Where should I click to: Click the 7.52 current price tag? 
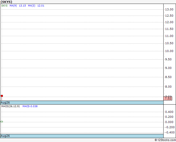coord(168,98)
